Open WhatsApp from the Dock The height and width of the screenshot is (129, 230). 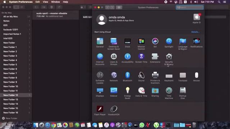click(x=142, y=125)
